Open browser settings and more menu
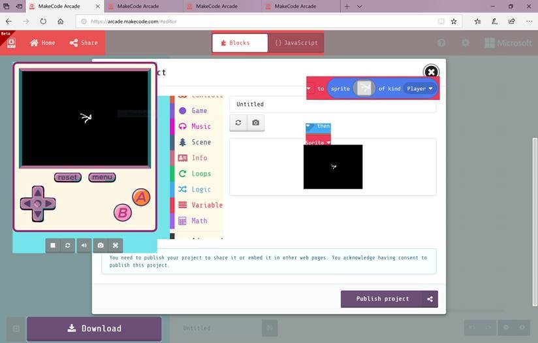Viewport: 538px width, 343px height. (529, 22)
